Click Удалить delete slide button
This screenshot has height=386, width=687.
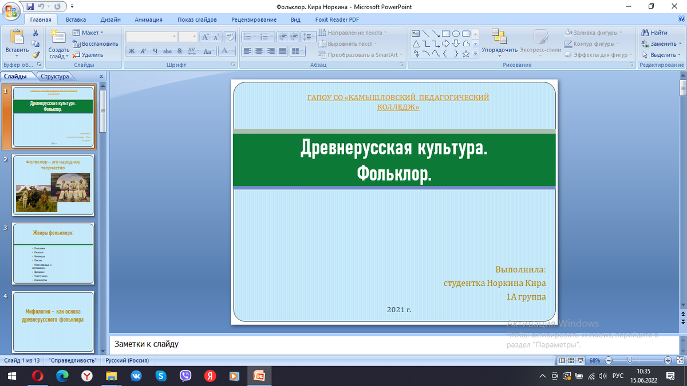click(x=88, y=55)
